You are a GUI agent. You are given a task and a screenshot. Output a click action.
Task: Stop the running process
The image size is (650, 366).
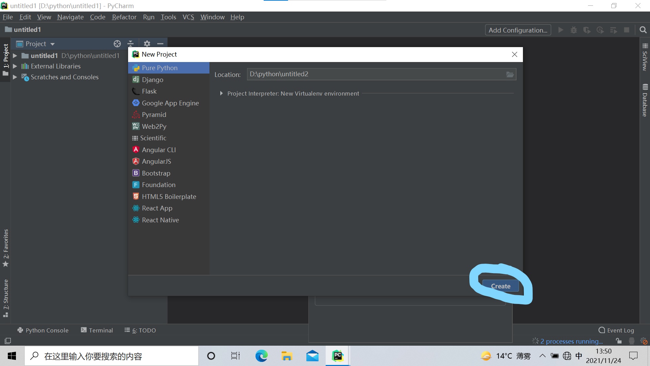[x=627, y=30]
